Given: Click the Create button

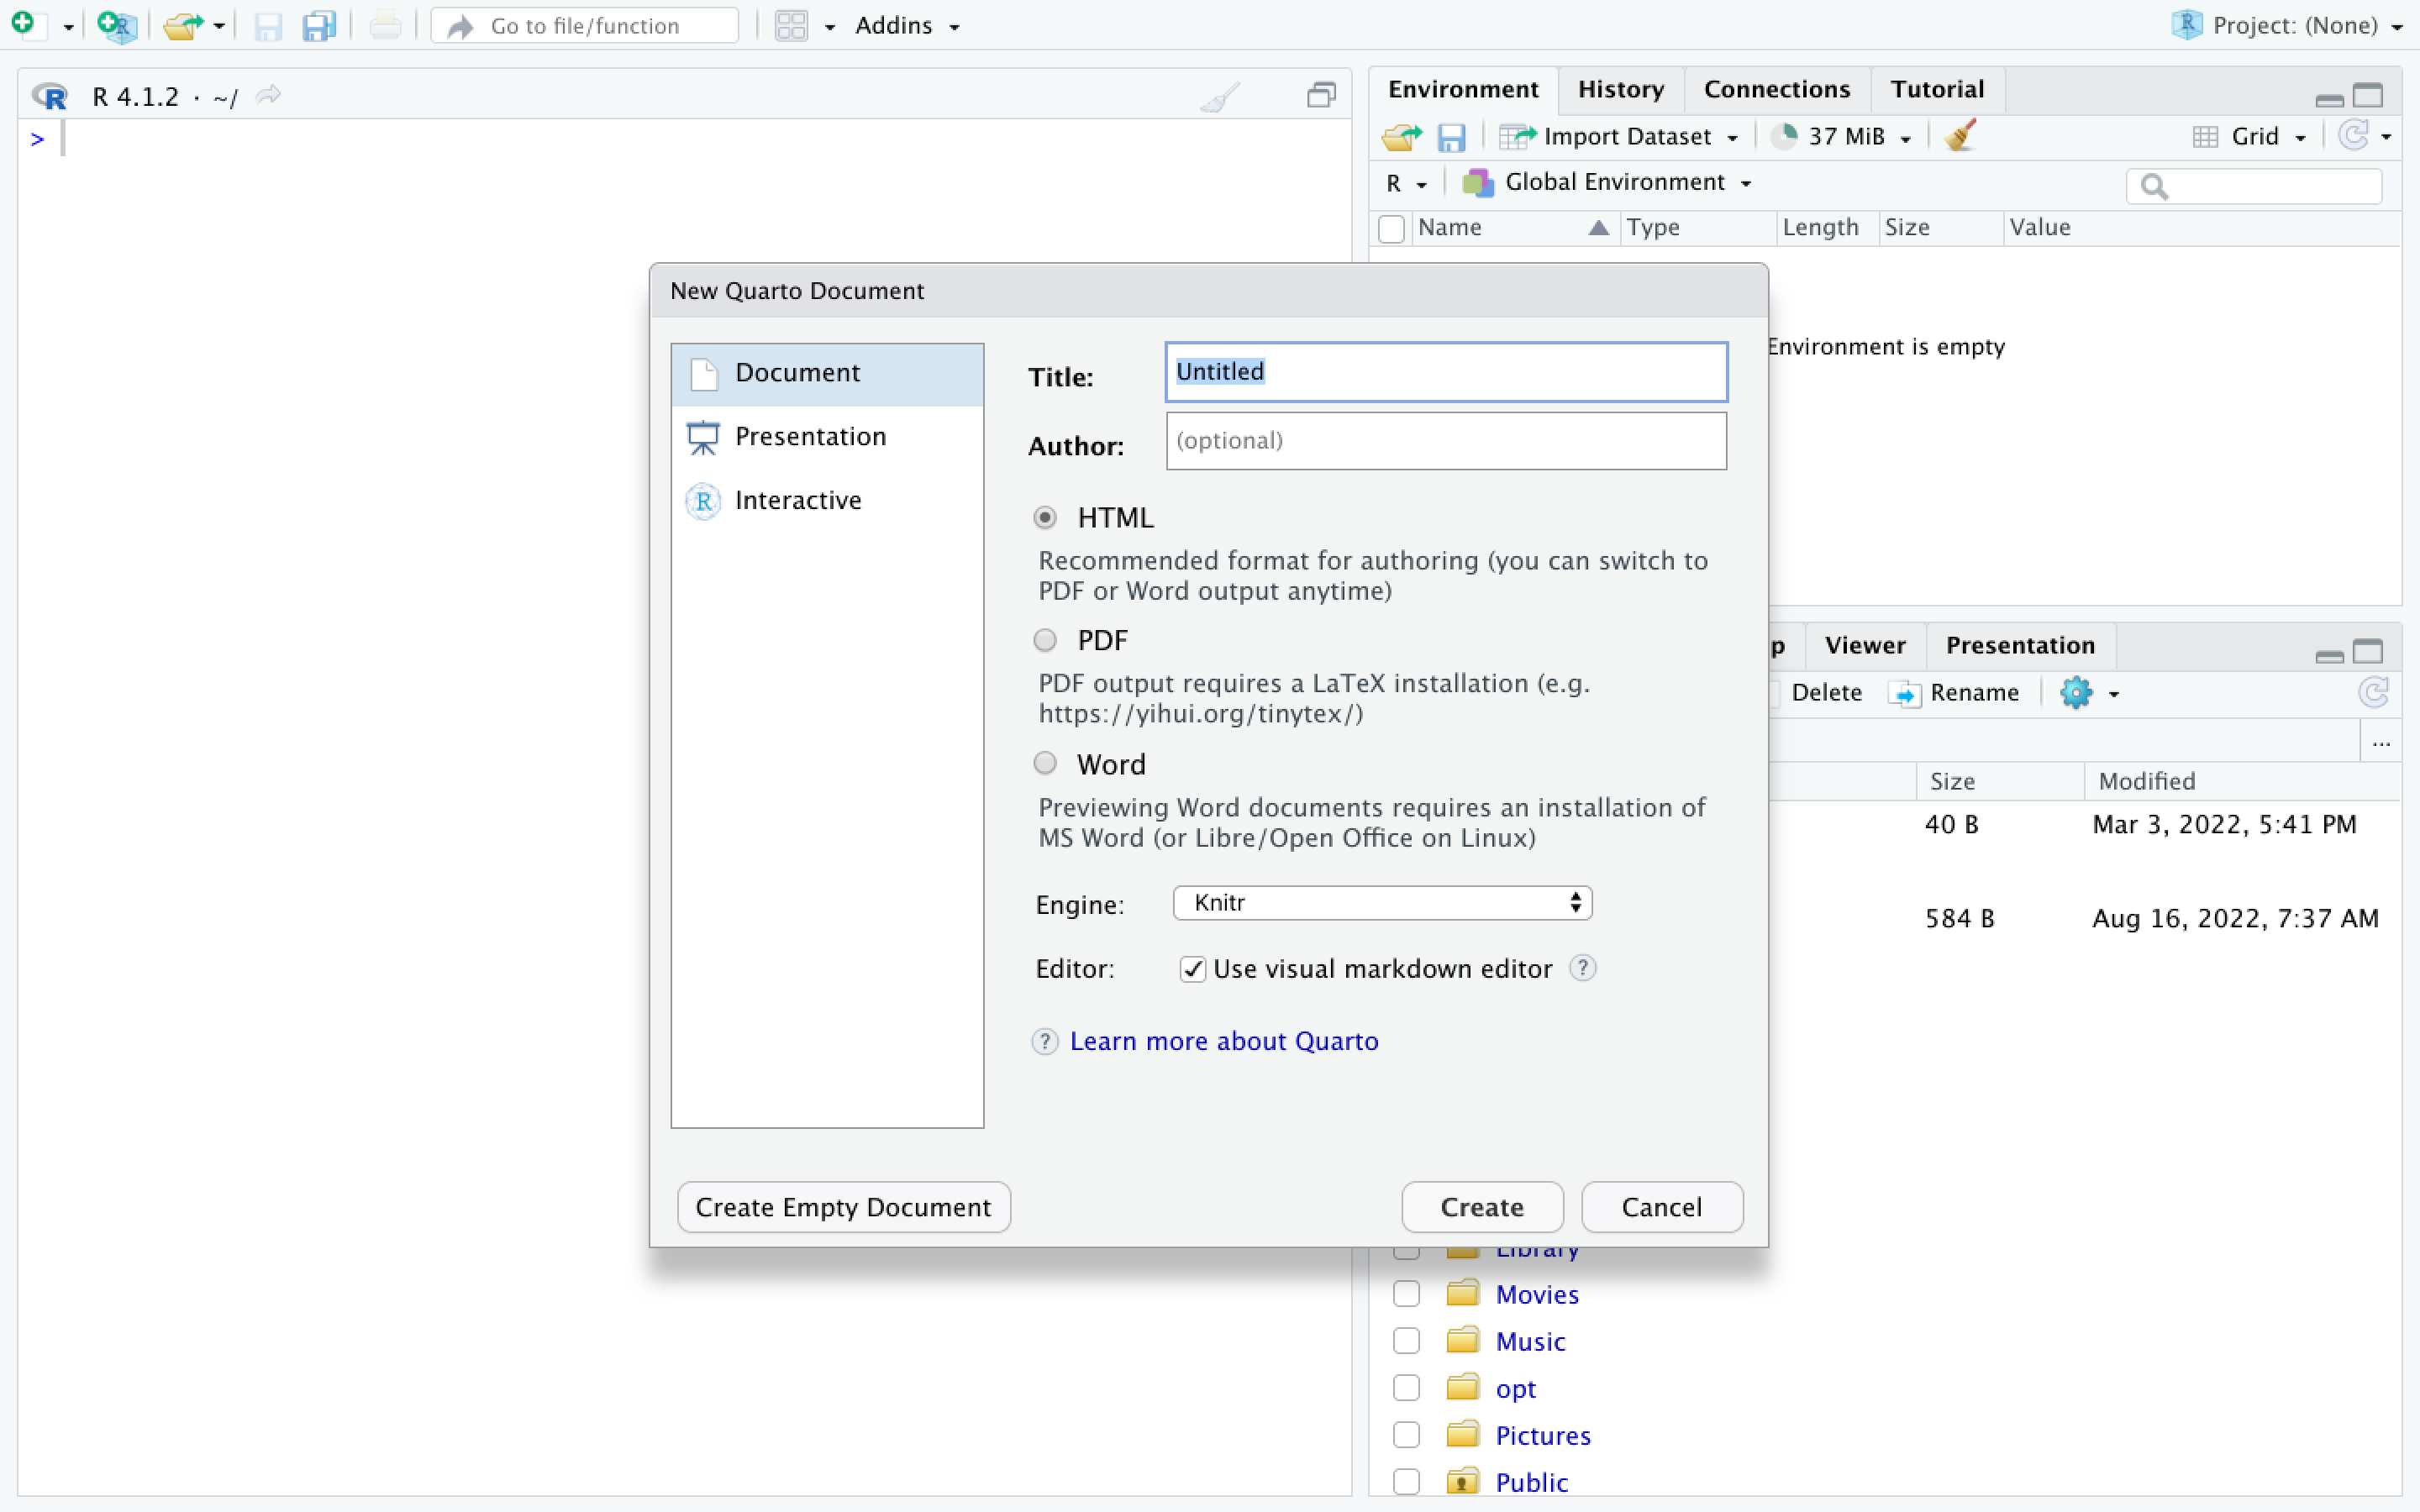Looking at the screenshot, I should (1482, 1207).
